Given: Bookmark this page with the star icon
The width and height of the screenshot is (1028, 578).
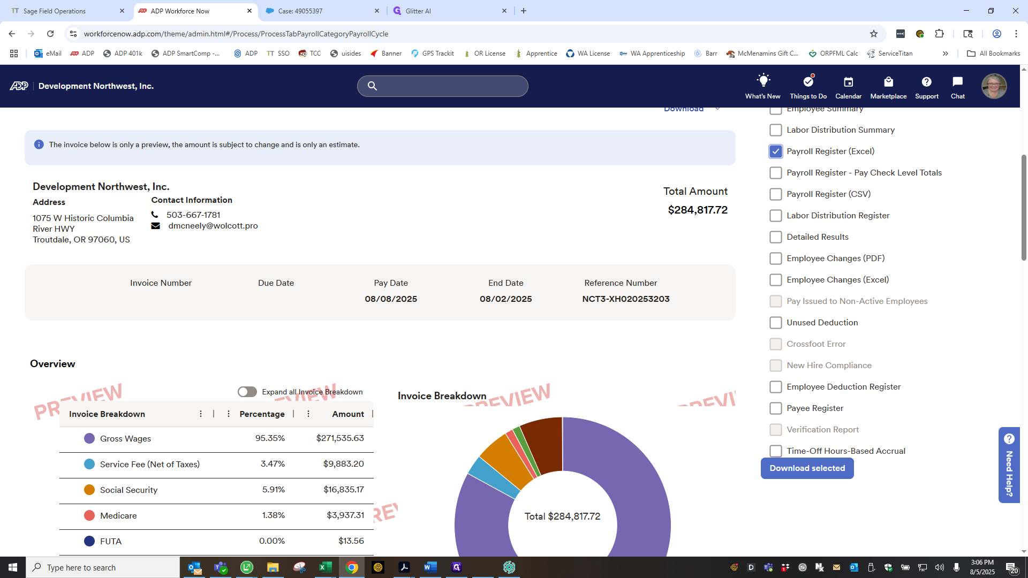Looking at the screenshot, I should 874,34.
